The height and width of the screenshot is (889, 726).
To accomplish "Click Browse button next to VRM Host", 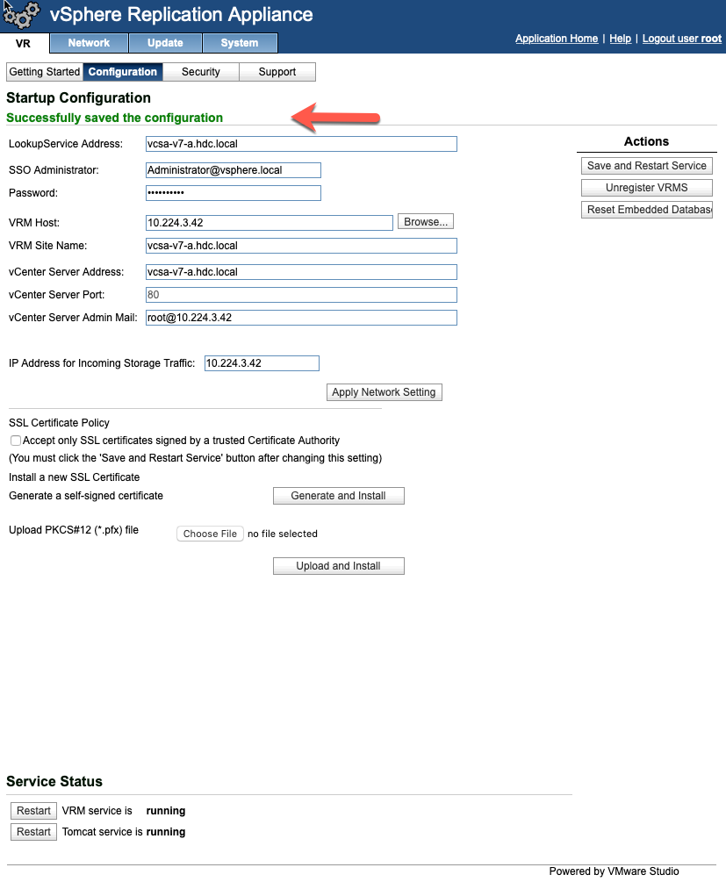I will (426, 222).
